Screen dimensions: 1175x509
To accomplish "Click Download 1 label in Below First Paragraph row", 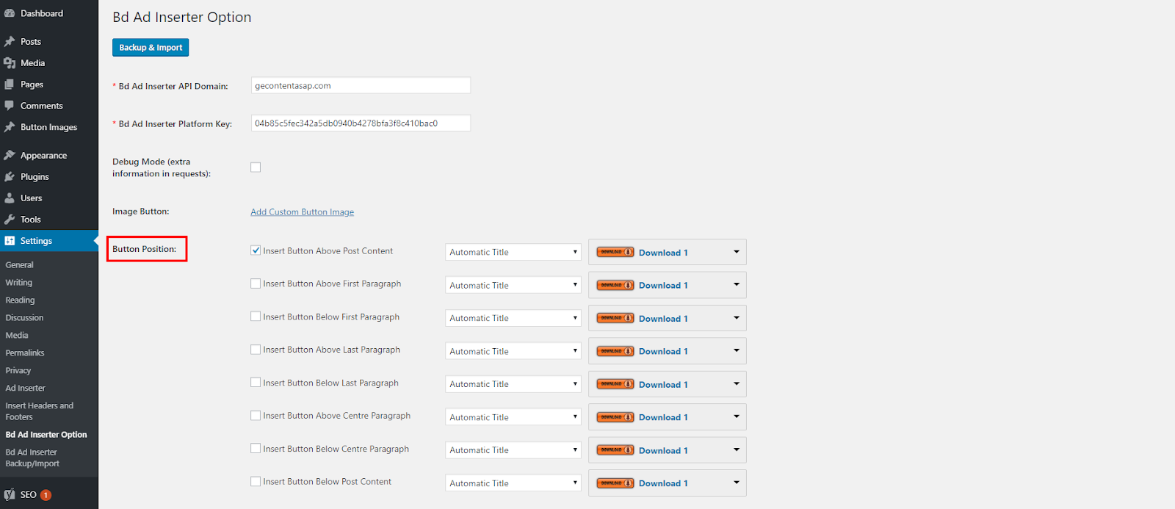I will (x=663, y=319).
